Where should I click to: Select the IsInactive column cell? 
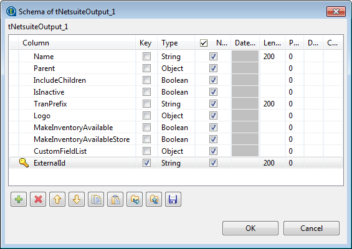77,92
